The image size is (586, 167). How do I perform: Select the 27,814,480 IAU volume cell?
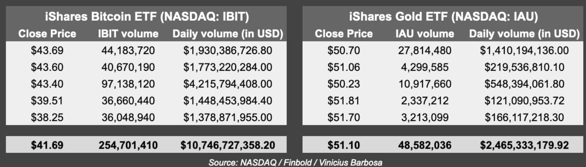click(x=425, y=50)
